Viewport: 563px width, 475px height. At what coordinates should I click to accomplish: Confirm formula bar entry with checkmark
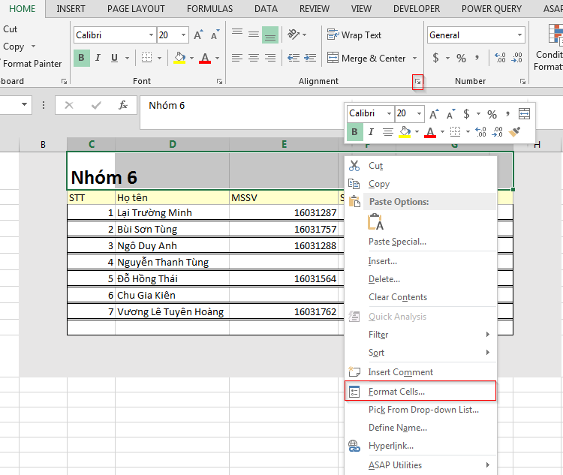96,105
